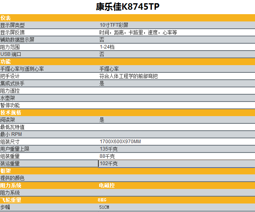Image resolution: width=255 pixels, height=212 pixels.
Task: Click the 技术规格 section header
Action: tap(11, 112)
